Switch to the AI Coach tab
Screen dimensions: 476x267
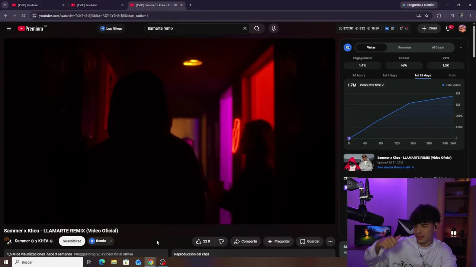point(438,47)
